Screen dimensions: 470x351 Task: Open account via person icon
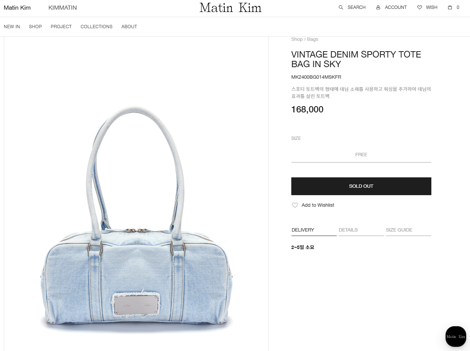(378, 7)
